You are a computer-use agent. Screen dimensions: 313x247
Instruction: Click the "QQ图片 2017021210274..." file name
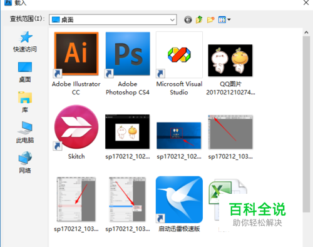pos(230,88)
